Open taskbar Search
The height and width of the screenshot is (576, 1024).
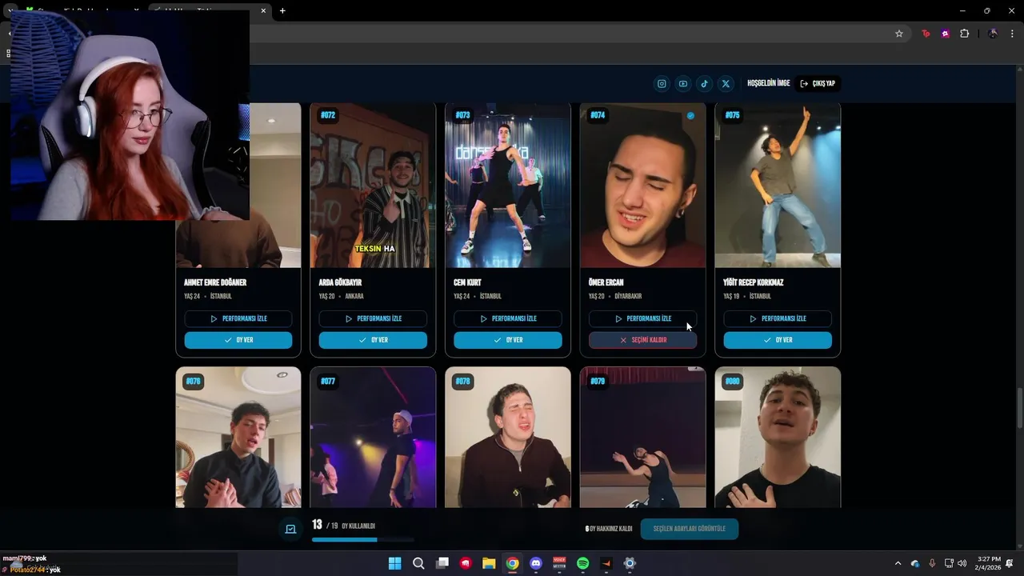click(x=418, y=563)
